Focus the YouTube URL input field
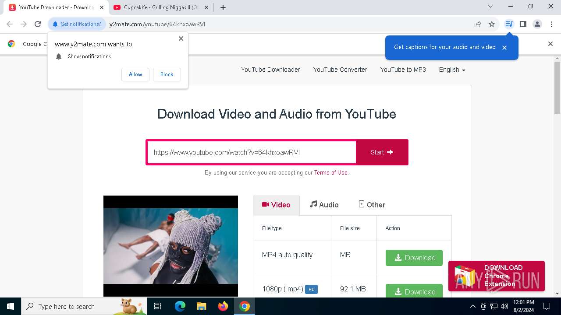561x315 pixels. coord(252,152)
